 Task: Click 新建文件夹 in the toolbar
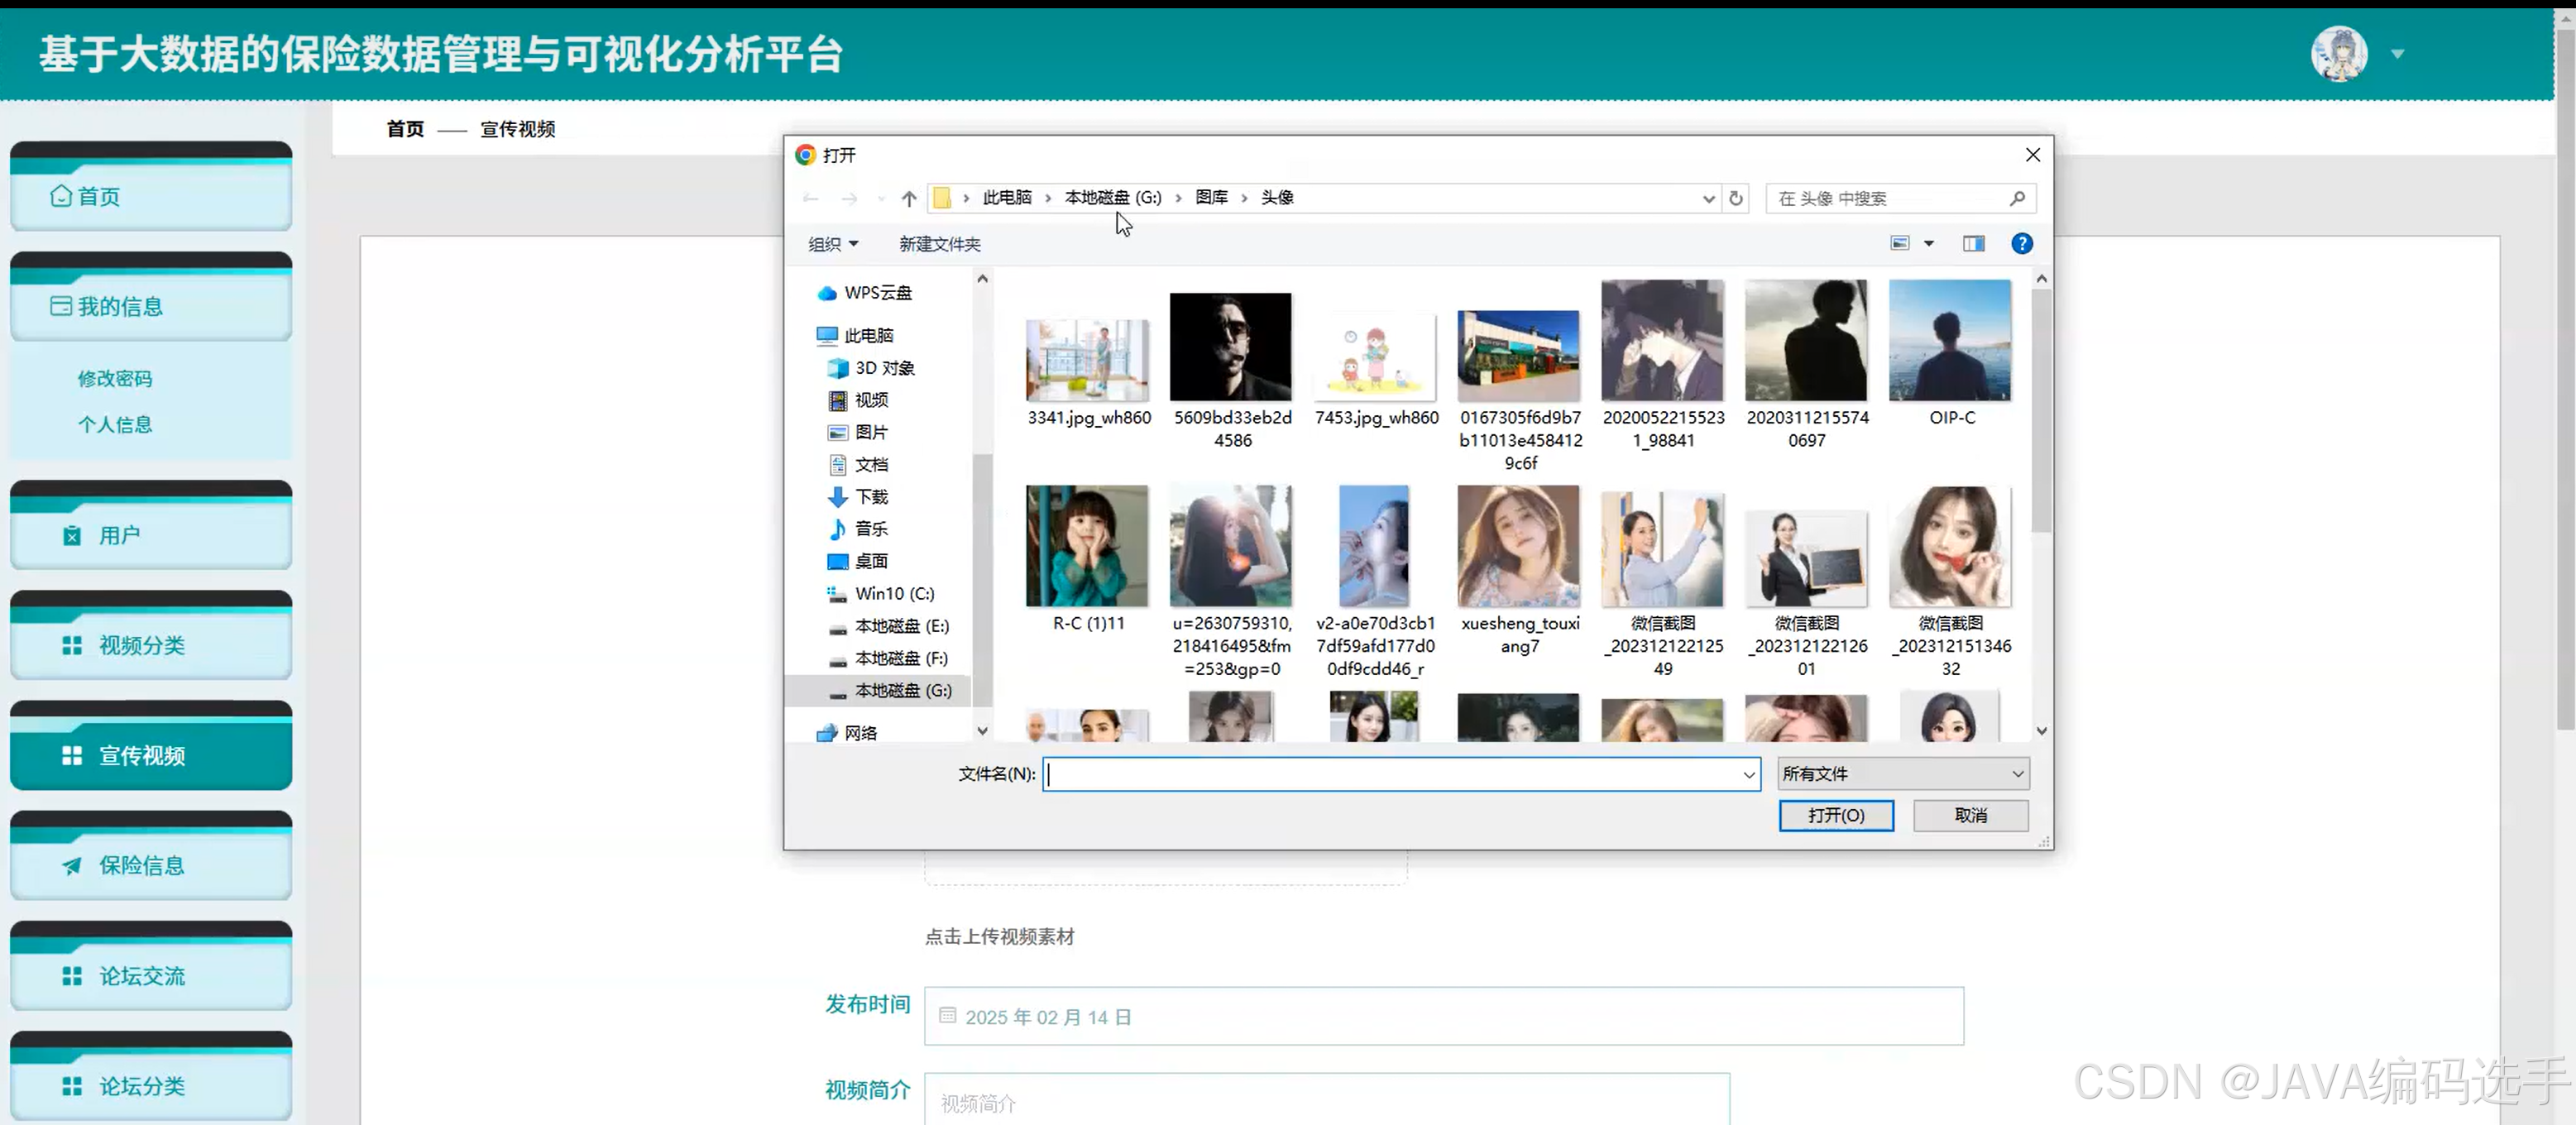[939, 244]
